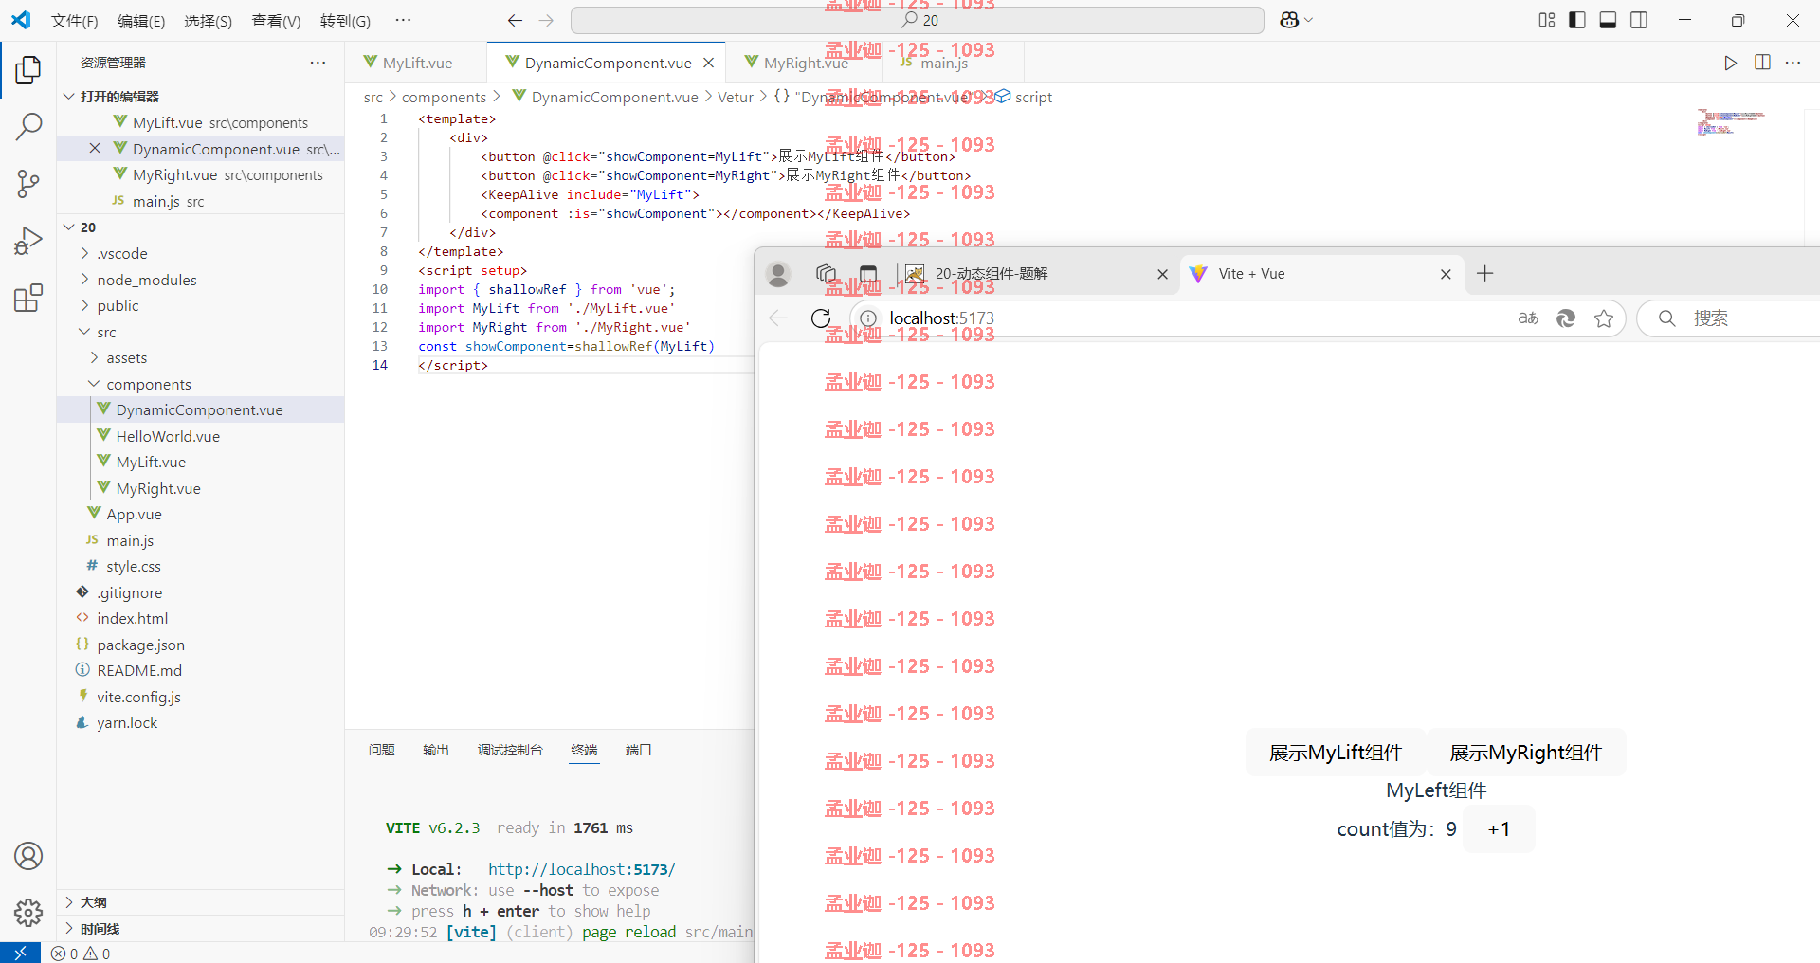This screenshot has width=1820, height=963.
Task: Switch to the 调试控制台 panel tab
Action: click(x=510, y=750)
